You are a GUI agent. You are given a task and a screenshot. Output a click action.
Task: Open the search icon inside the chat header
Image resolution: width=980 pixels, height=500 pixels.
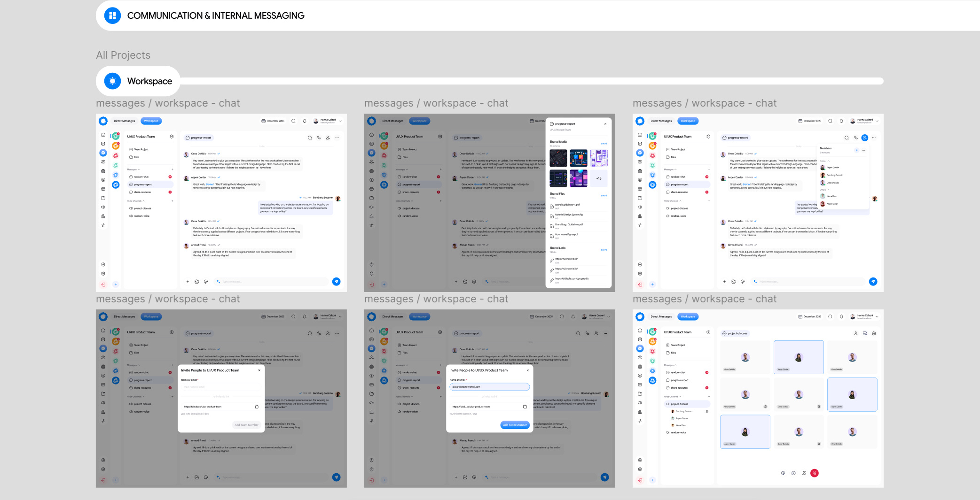[x=309, y=138]
